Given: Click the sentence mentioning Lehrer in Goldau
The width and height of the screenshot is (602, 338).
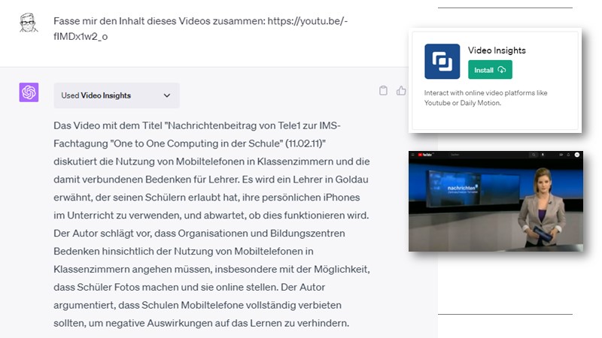Looking at the screenshot, I should tap(211, 197).
